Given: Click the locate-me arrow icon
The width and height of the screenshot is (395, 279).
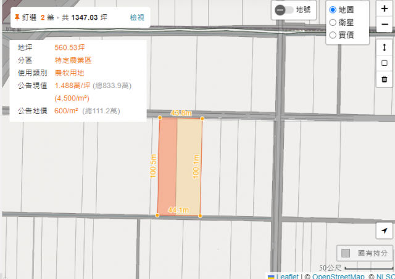Looking at the screenshot, I should [x=384, y=230].
